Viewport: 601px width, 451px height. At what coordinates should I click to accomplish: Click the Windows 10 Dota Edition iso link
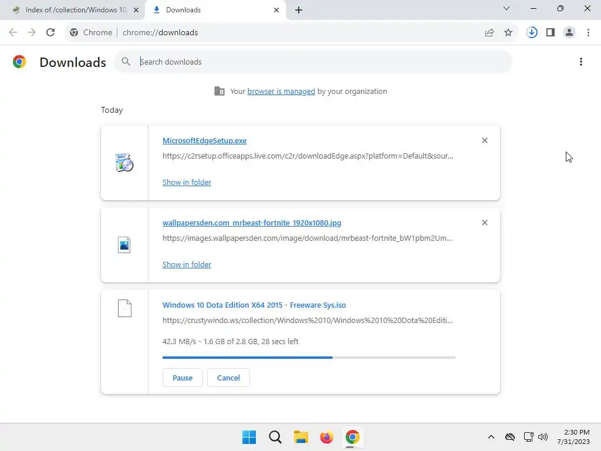[x=254, y=305]
